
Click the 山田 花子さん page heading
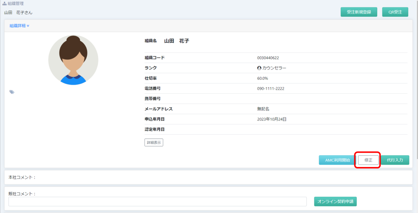pyautogui.click(x=18, y=12)
